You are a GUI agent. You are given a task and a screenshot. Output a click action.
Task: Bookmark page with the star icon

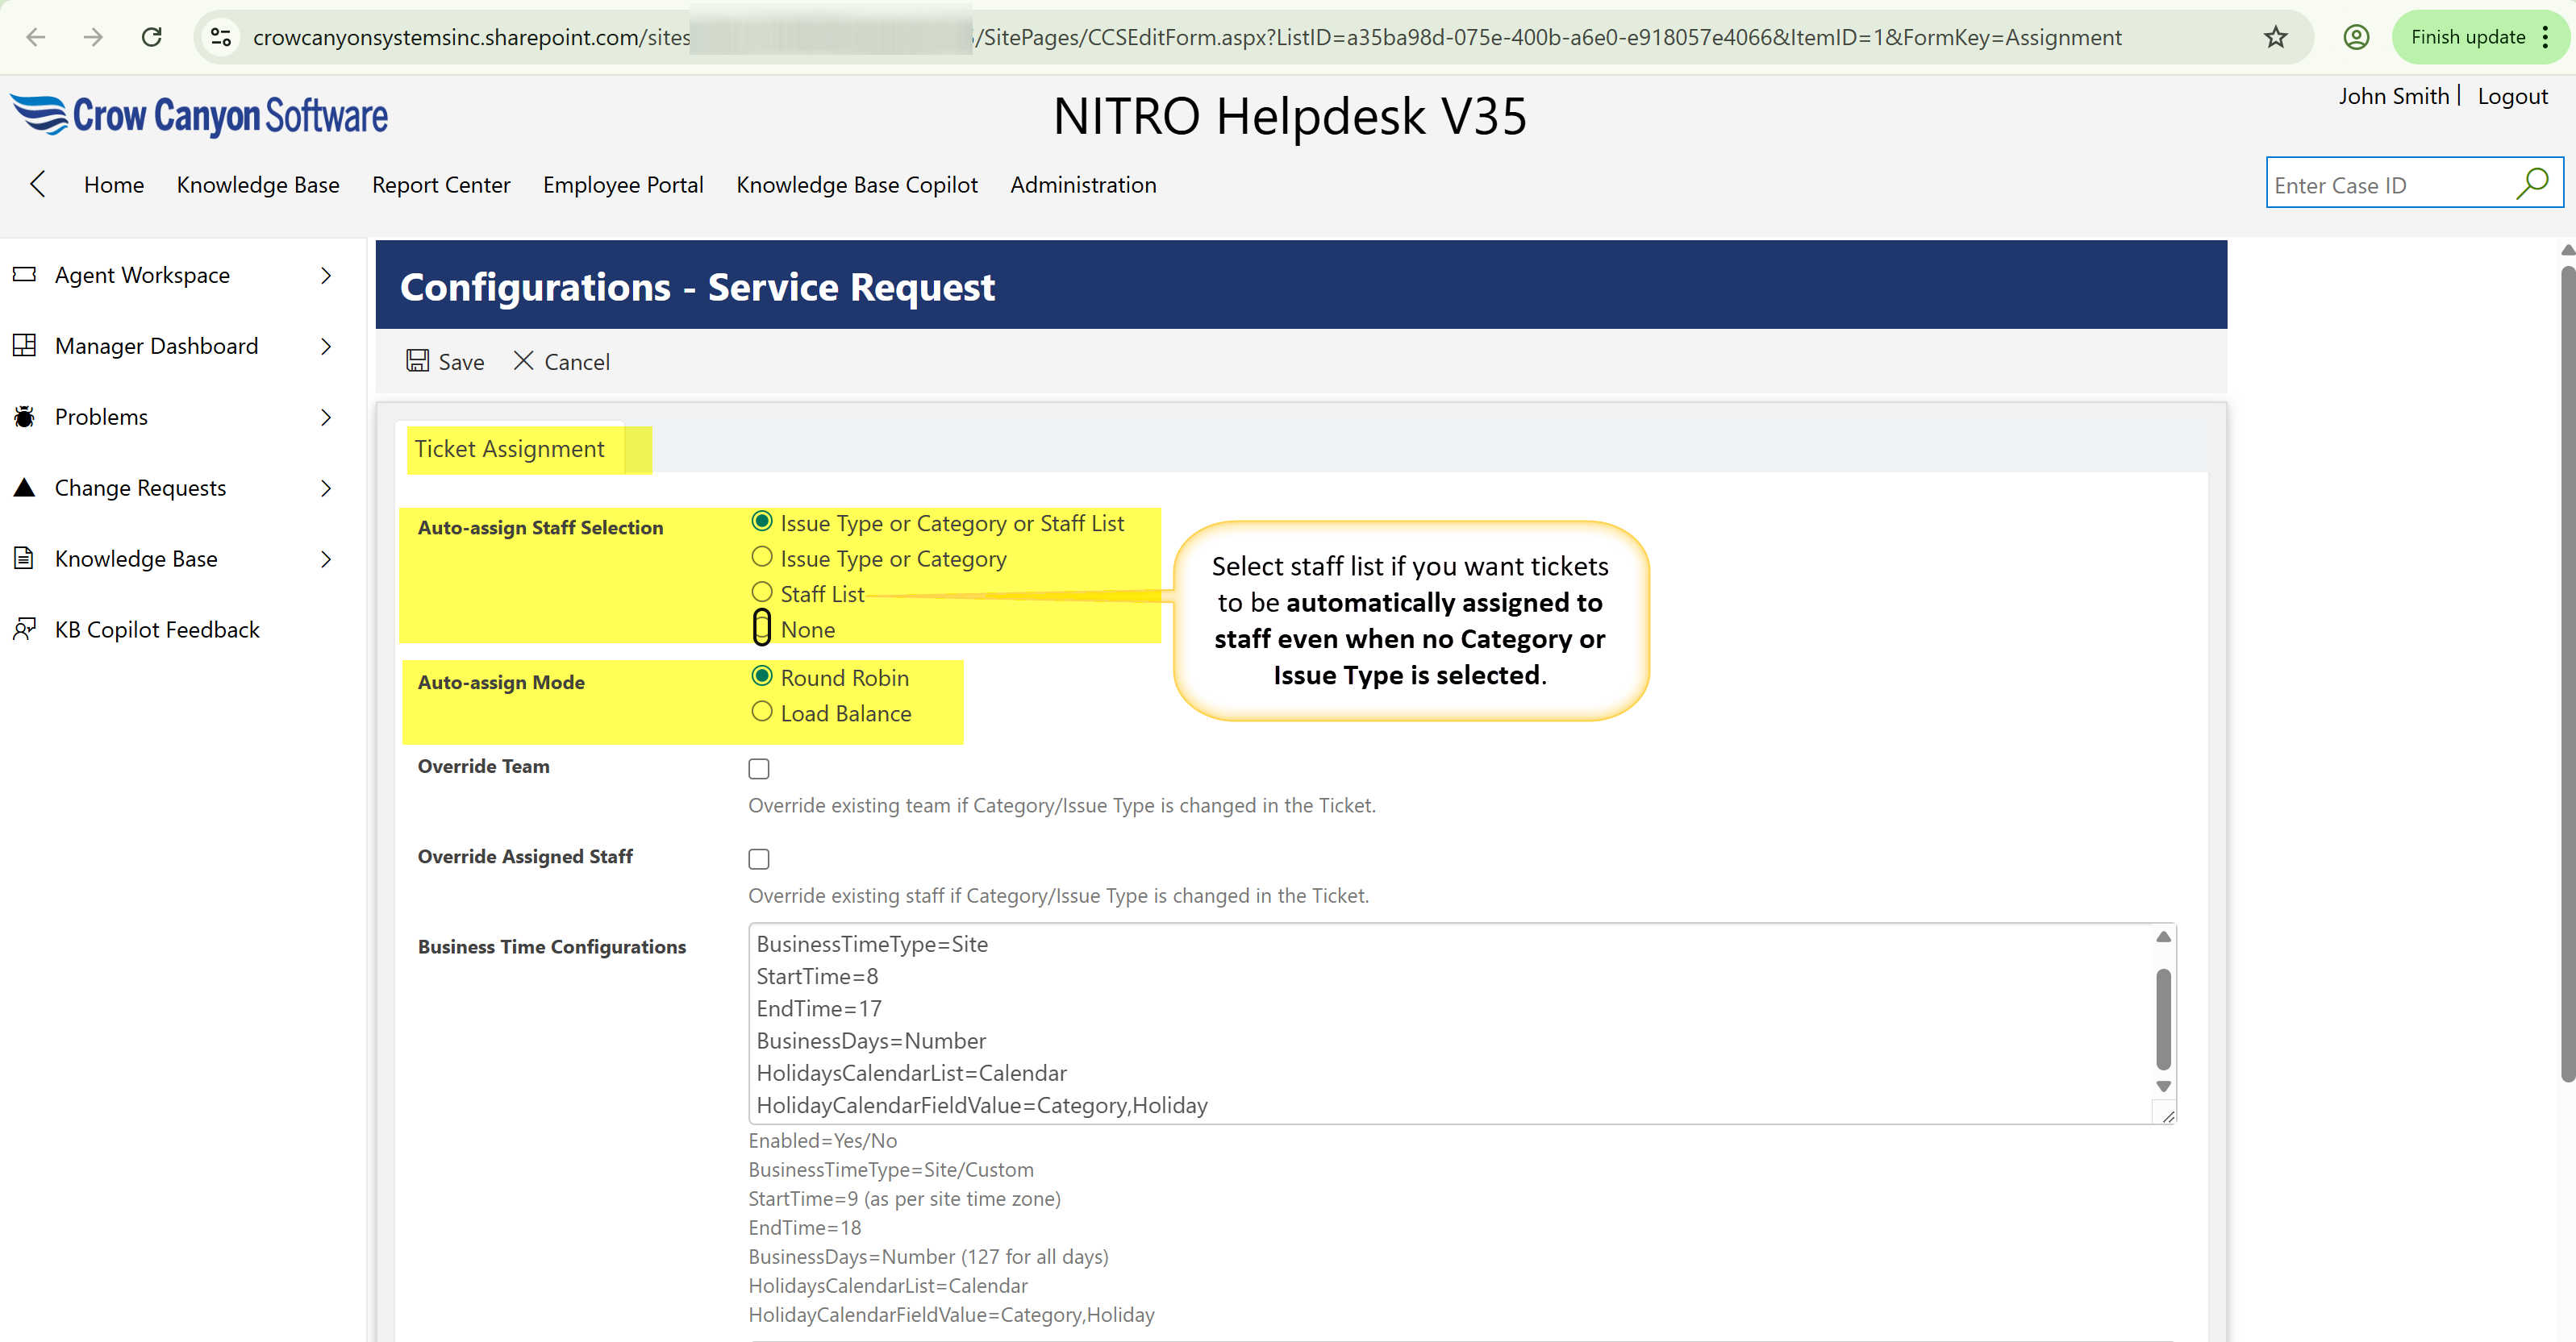(x=2275, y=37)
